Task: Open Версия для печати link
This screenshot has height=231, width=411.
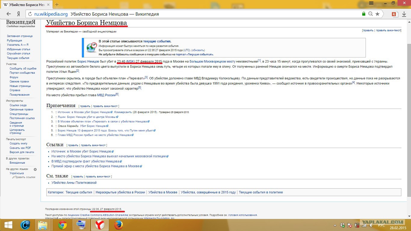Action: 22,152
